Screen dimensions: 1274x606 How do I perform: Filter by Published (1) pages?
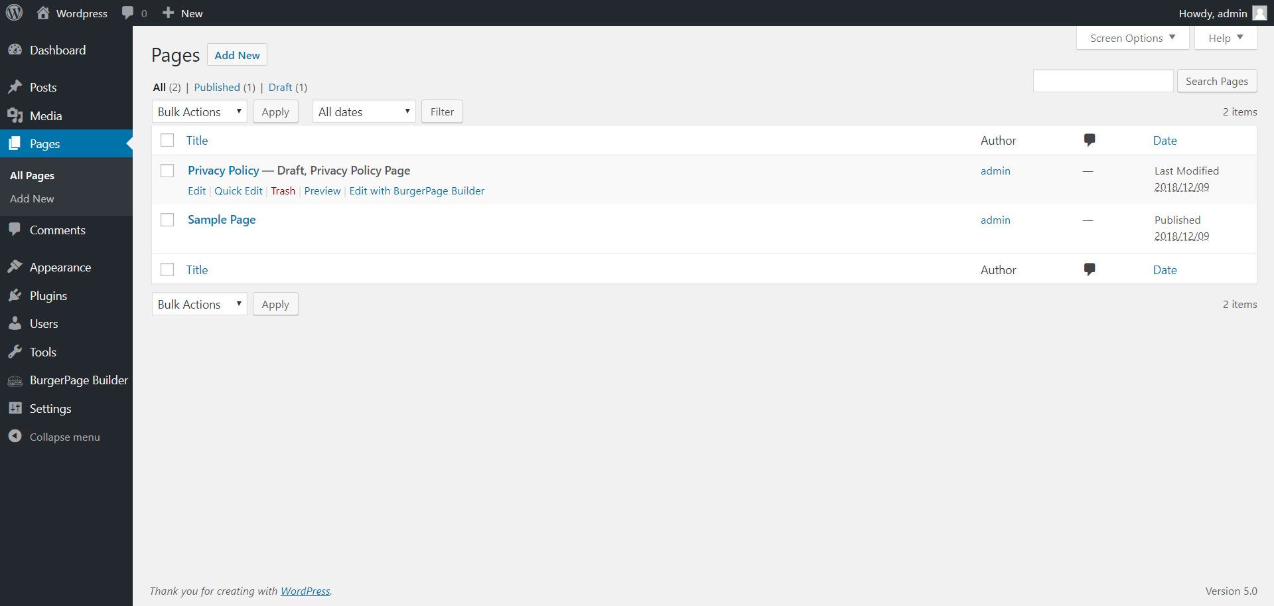(x=224, y=87)
